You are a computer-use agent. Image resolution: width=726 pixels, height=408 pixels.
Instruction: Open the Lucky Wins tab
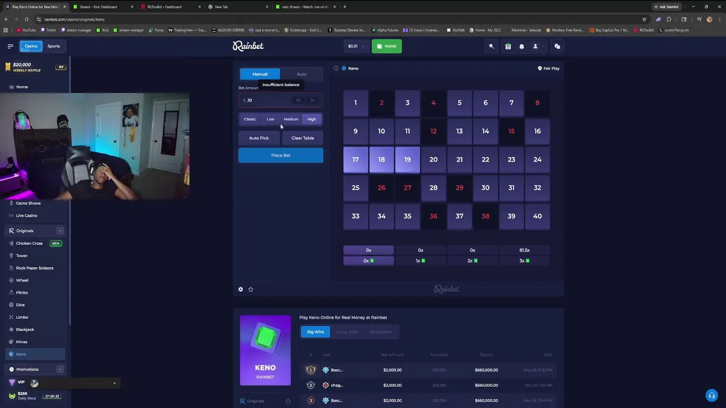pos(347,331)
